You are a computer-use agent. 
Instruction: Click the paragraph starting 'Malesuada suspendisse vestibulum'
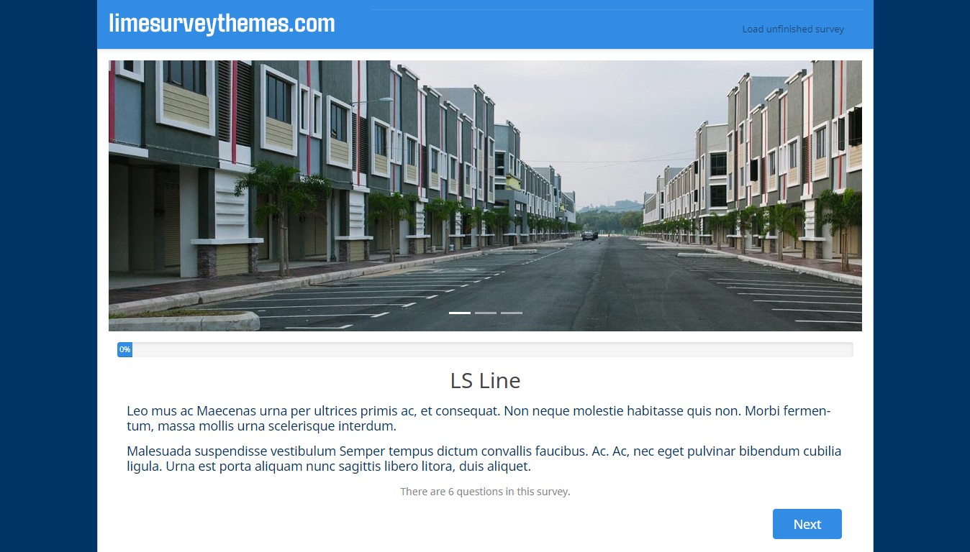click(484, 459)
